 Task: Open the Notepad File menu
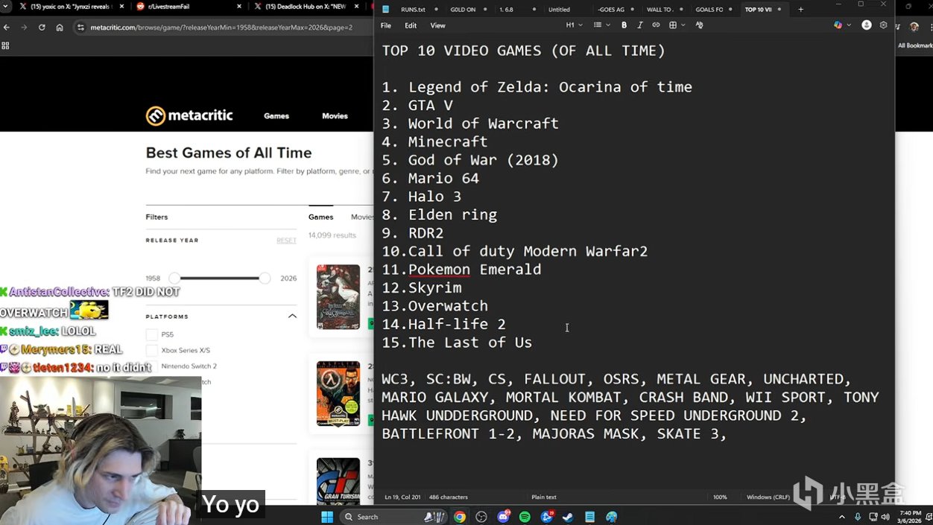click(386, 25)
